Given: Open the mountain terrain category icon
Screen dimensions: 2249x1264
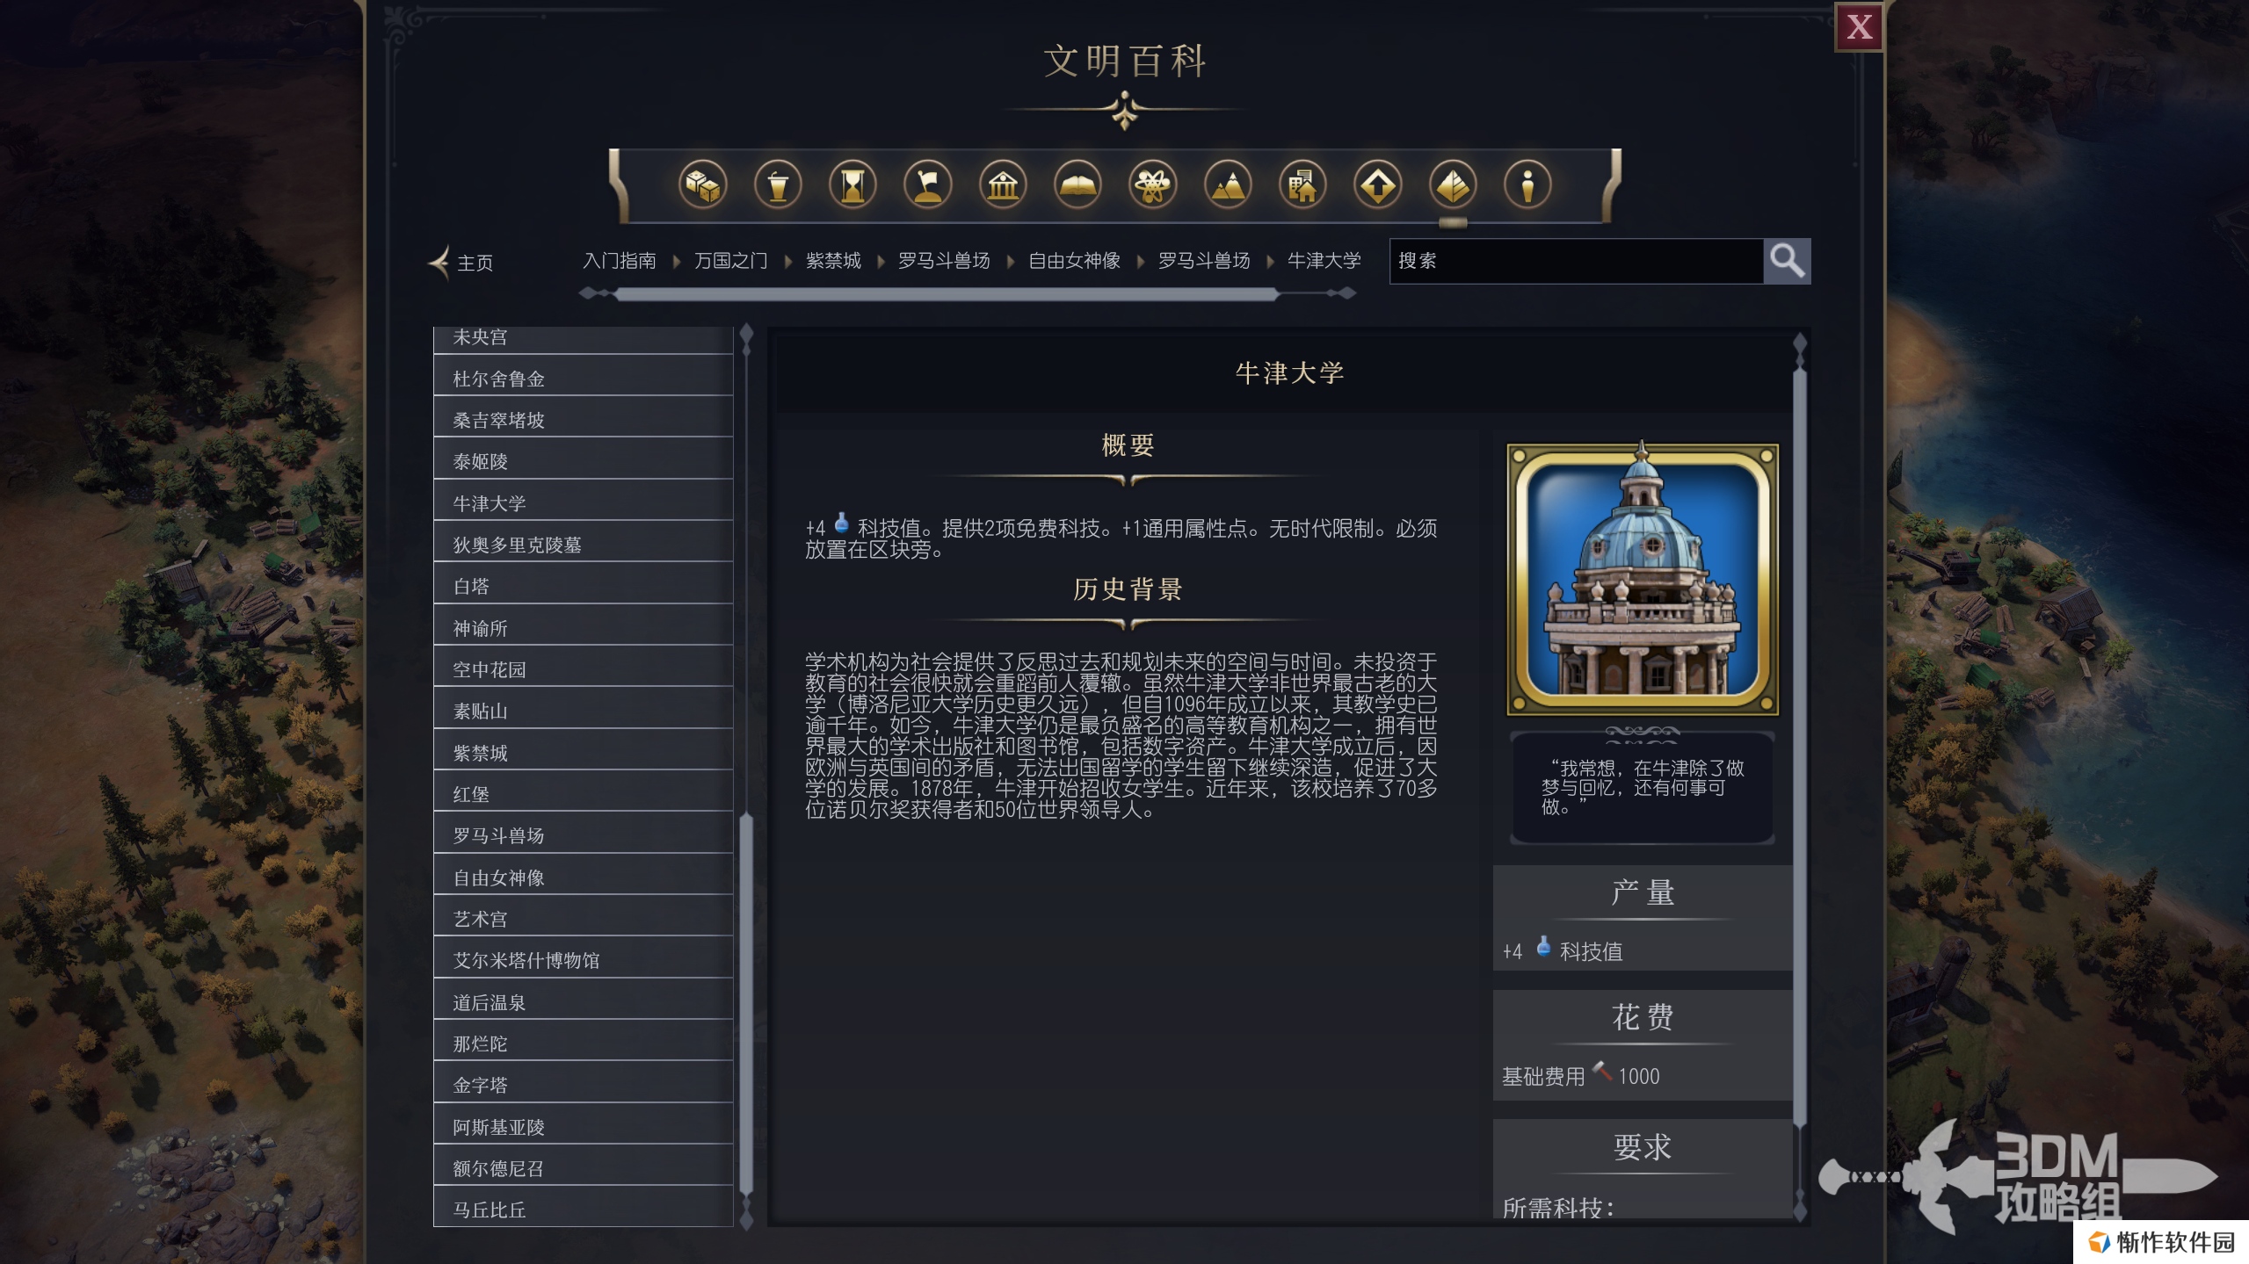Looking at the screenshot, I should (1228, 185).
